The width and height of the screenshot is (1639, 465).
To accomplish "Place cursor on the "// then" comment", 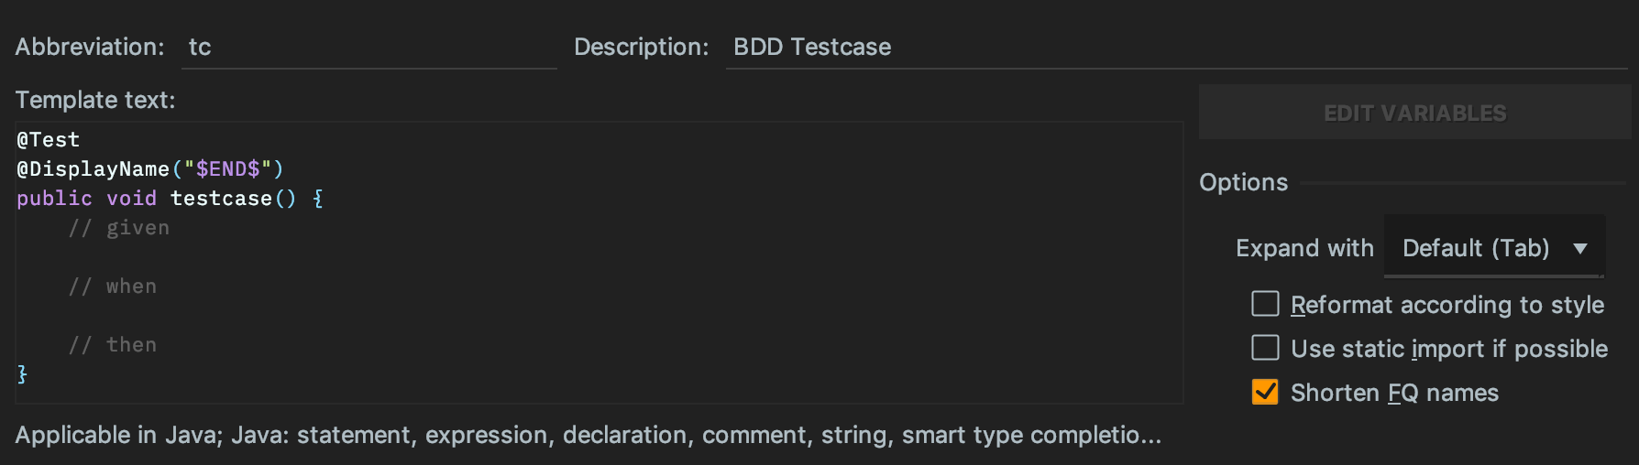I will [x=113, y=344].
